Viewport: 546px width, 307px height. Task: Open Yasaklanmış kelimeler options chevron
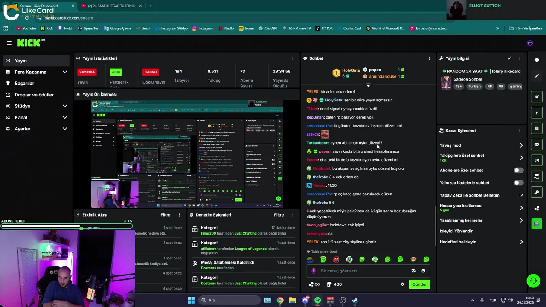(521, 220)
